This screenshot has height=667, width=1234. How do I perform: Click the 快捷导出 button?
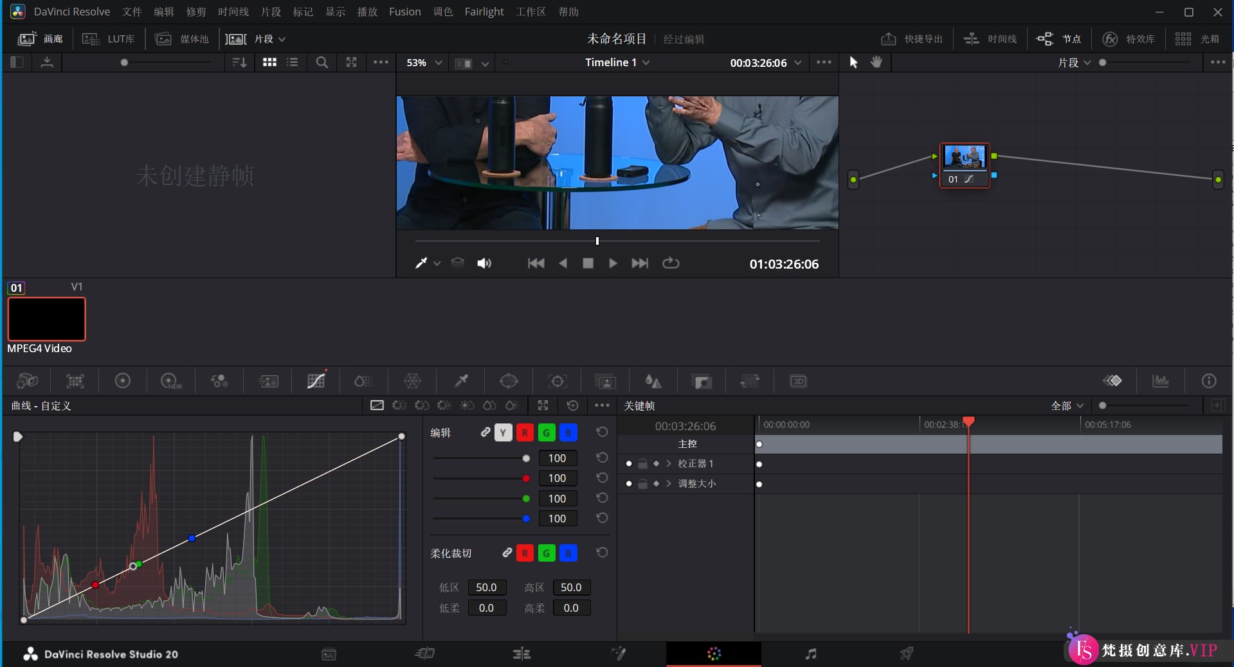click(912, 39)
